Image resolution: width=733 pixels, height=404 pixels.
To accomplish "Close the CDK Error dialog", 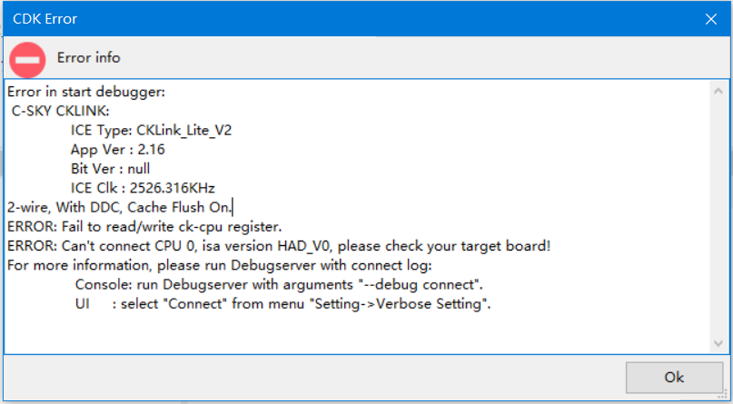I will [710, 18].
